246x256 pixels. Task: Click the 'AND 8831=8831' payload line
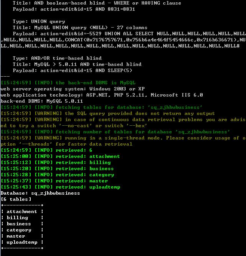click(74, 9)
